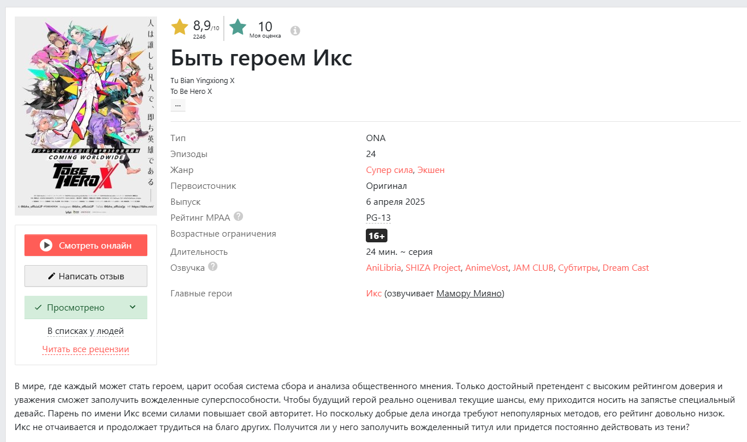Click the Моя оценка caption
747x442 pixels.
coord(265,36)
